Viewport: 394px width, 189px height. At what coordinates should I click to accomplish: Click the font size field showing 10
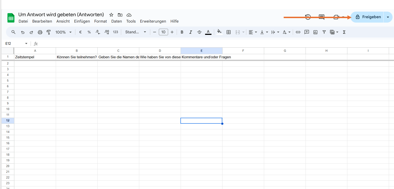(x=163, y=32)
